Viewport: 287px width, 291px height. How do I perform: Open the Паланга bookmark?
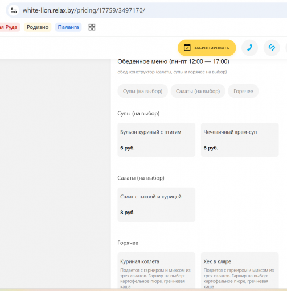[x=68, y=27]
